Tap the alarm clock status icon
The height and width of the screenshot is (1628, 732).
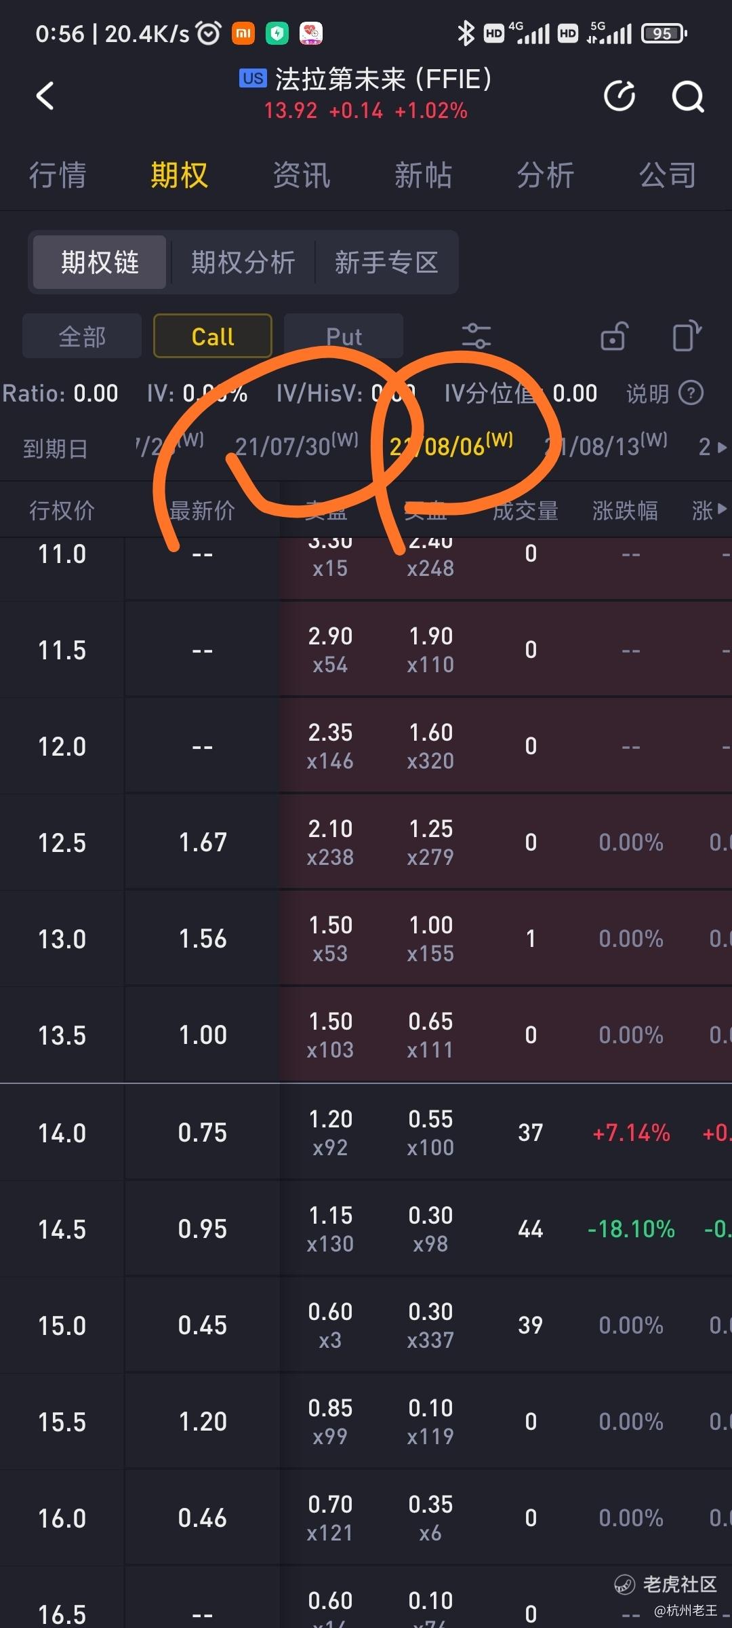[x=208, y=33]
